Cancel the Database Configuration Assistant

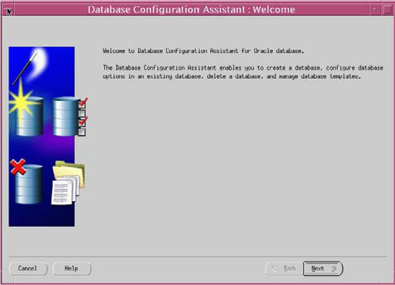coord(28,268)
